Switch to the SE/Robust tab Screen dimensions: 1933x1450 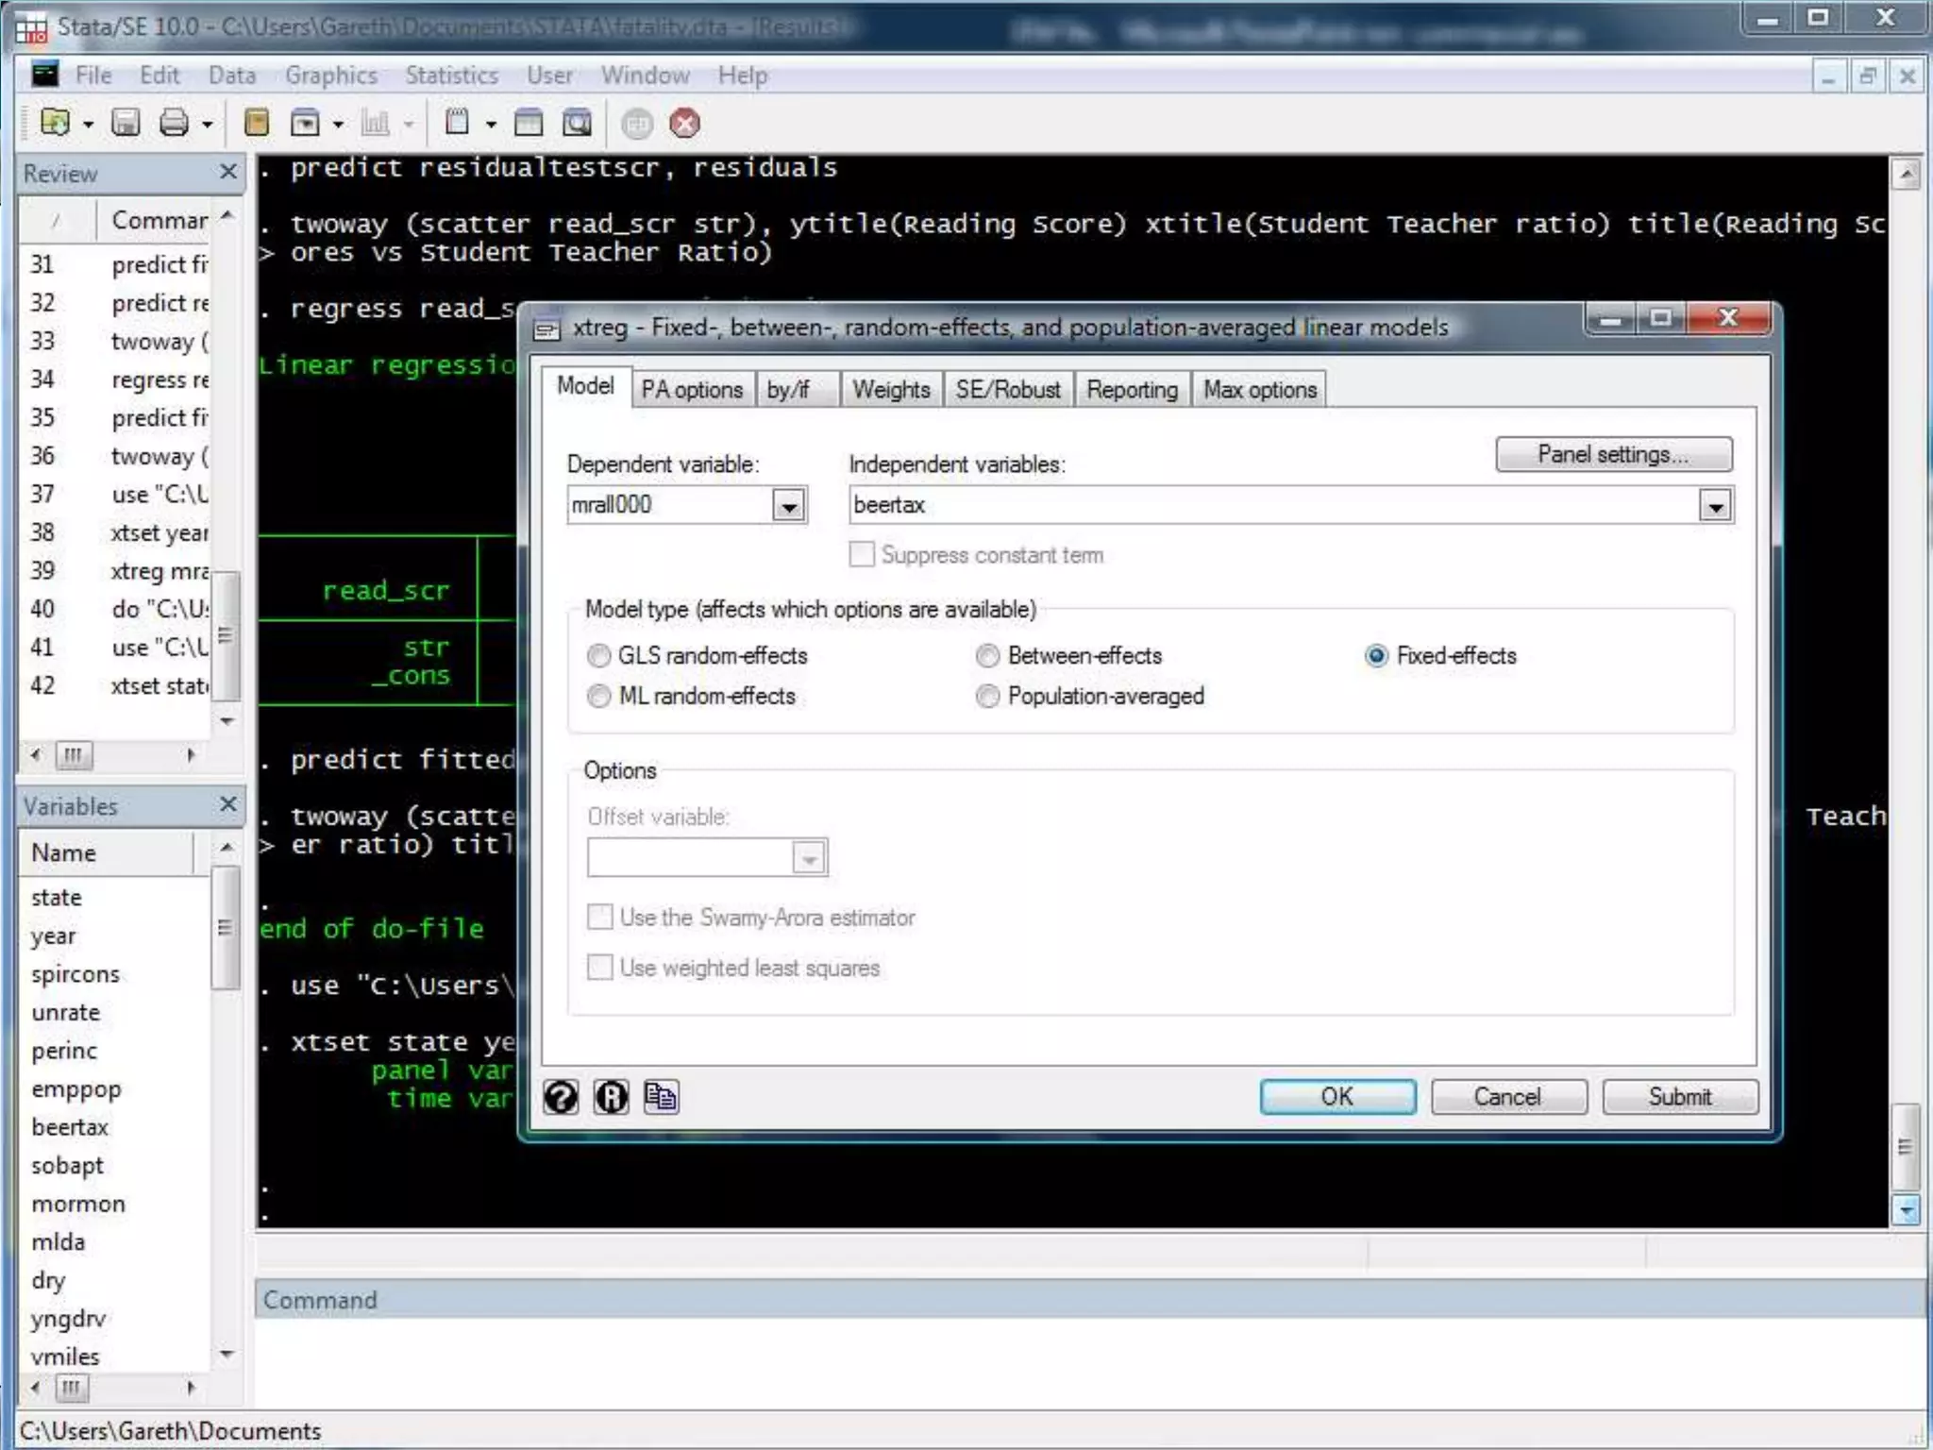[x=1007, y=390]
